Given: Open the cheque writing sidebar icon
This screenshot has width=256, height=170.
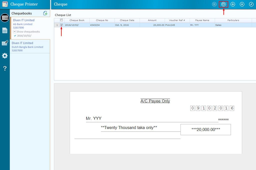Looking at the screenshot, I should (5, 43).
